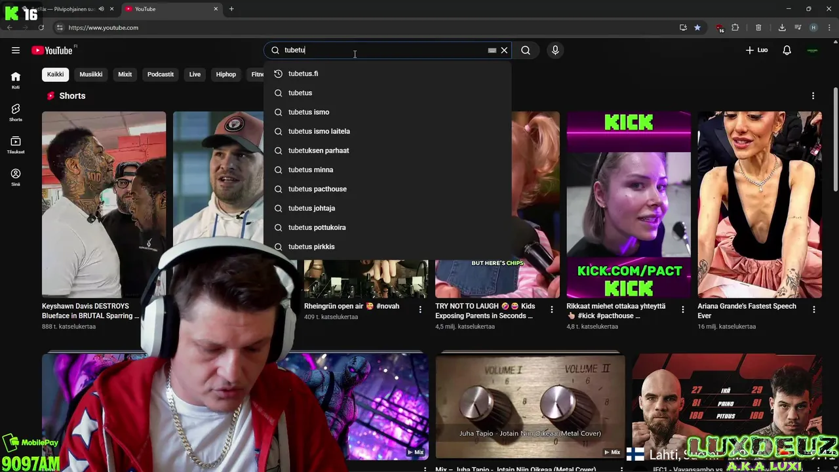The image size is (839, 472).
Task: Mute the Netflix tab audio icon
Action: pyautogui.click(x=101, y=9)
